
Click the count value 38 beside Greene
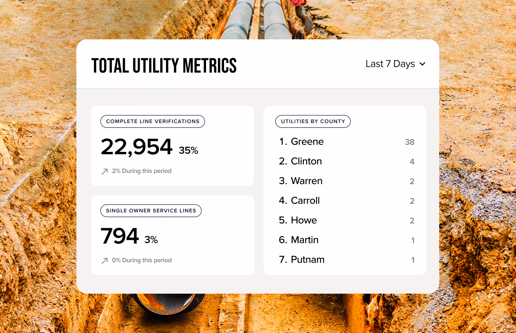[x=410, y=142]
